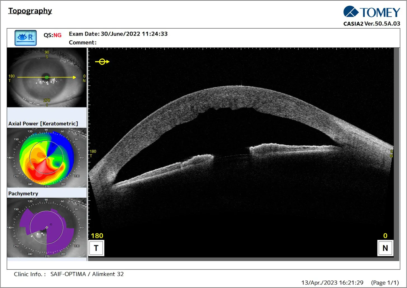Click the CASIA2 Ver.50.5A.03 text
The image size is (407, 288).
372,24
